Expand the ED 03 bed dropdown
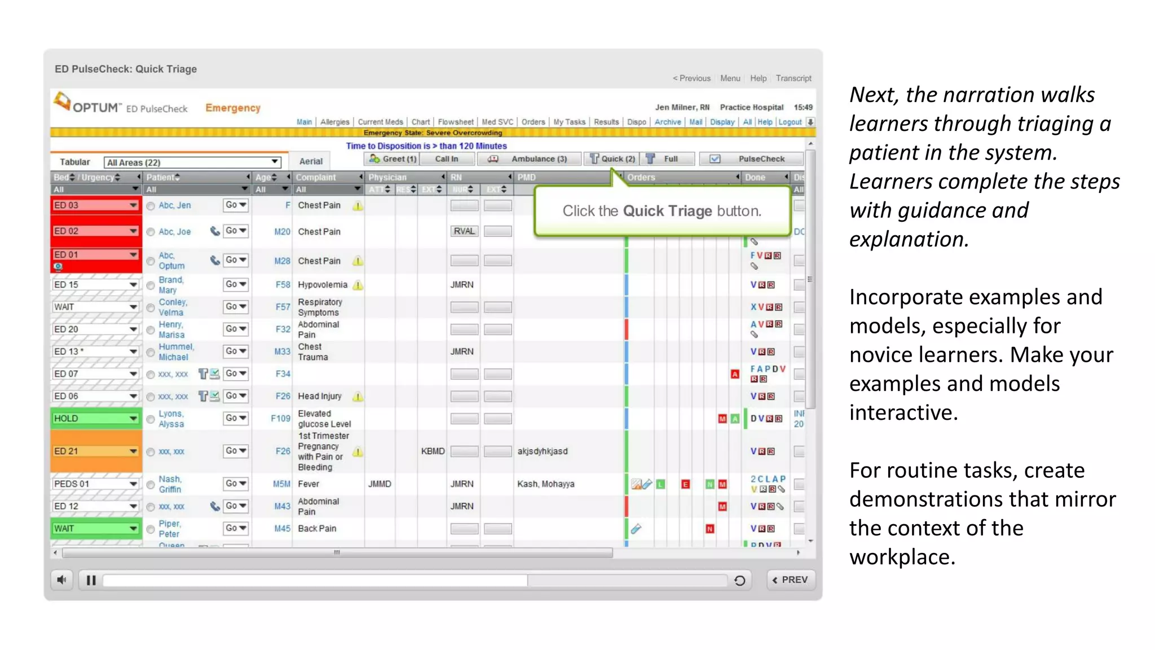 133,205
